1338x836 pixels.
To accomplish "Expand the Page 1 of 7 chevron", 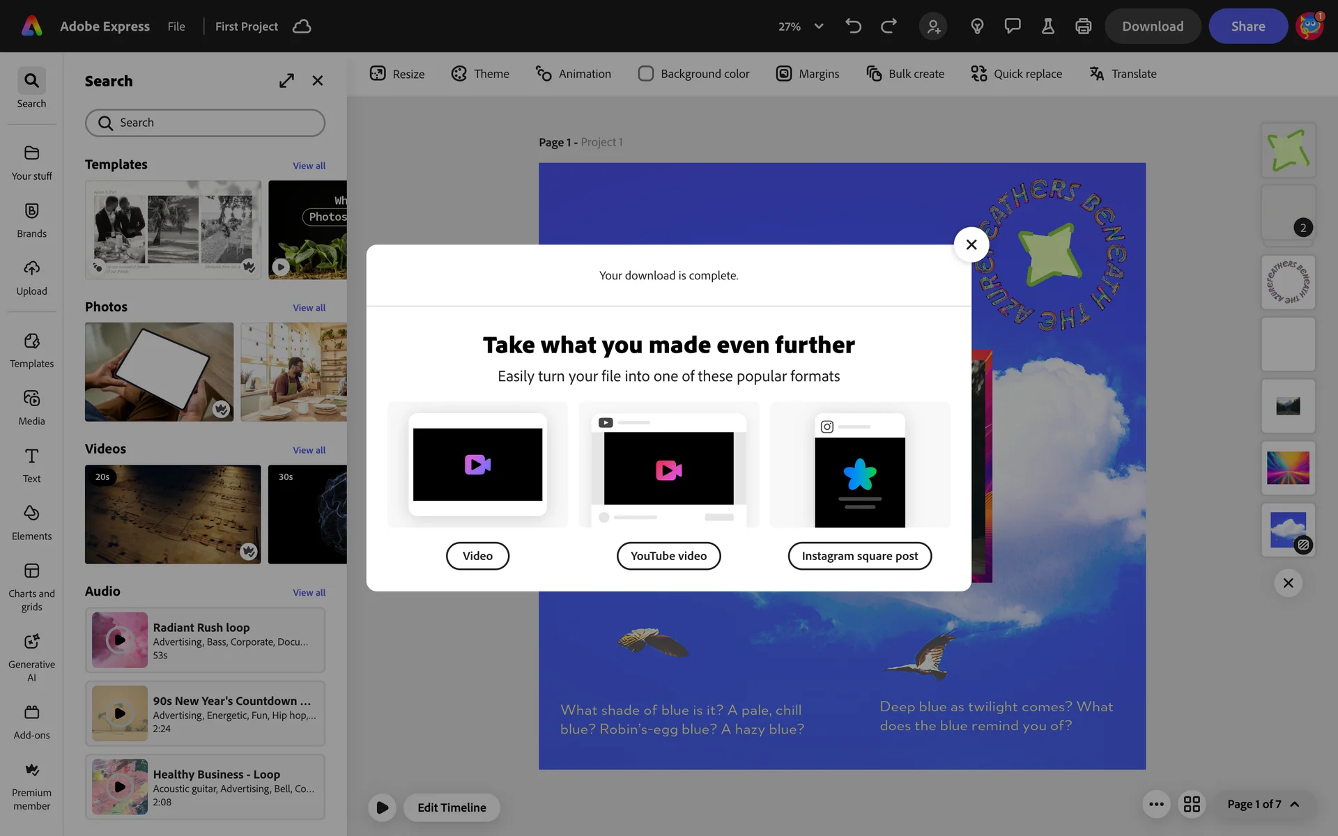I will 1295,804.
